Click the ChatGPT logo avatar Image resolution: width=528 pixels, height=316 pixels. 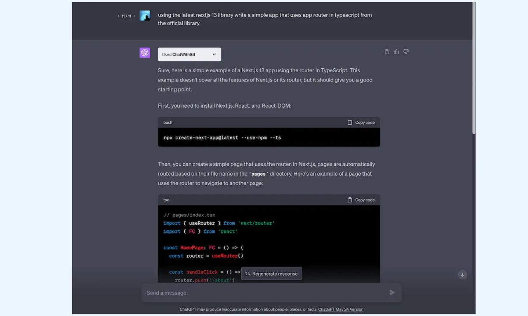tap(145, 53)
